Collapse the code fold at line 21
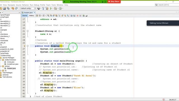The image size is (179, 101). (28, 31)
